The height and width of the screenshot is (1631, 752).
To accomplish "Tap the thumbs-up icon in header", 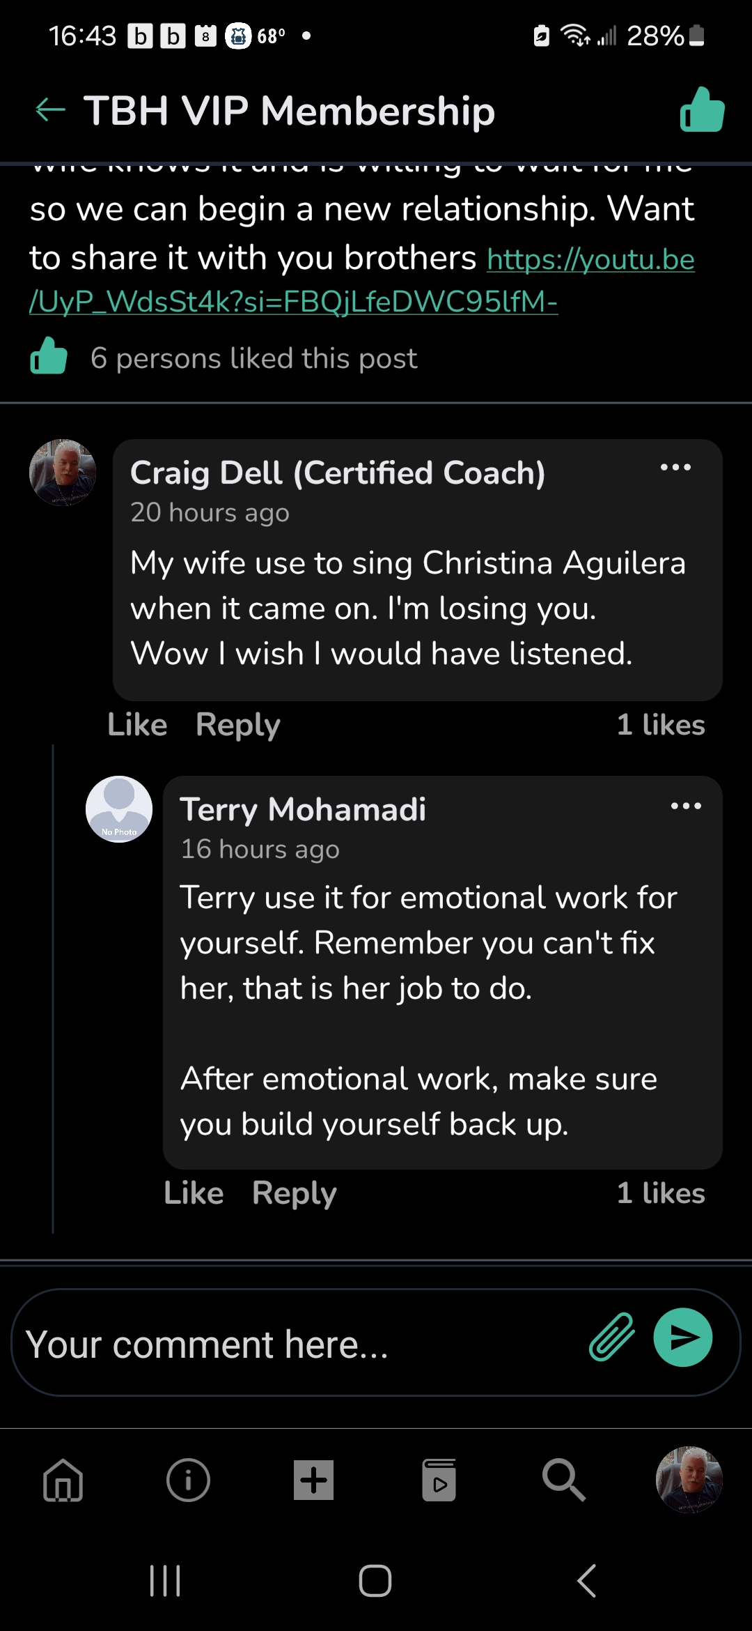I will (x=702, y=110).
